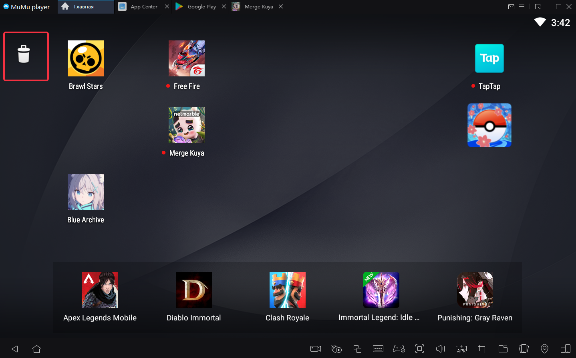Click the shake device icon
This screenshot has height=358, width=576.
pos(524,349)
